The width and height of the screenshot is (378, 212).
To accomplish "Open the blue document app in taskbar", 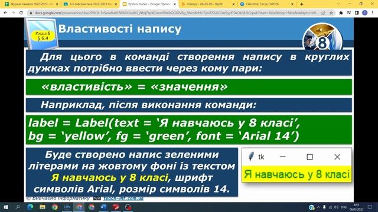I will (104, 207).
